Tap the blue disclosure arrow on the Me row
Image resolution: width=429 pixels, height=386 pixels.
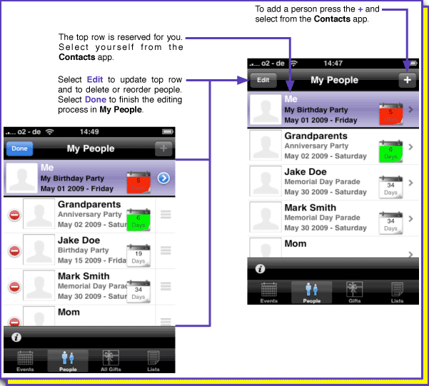pyautogui.click(x=163, y=178)
